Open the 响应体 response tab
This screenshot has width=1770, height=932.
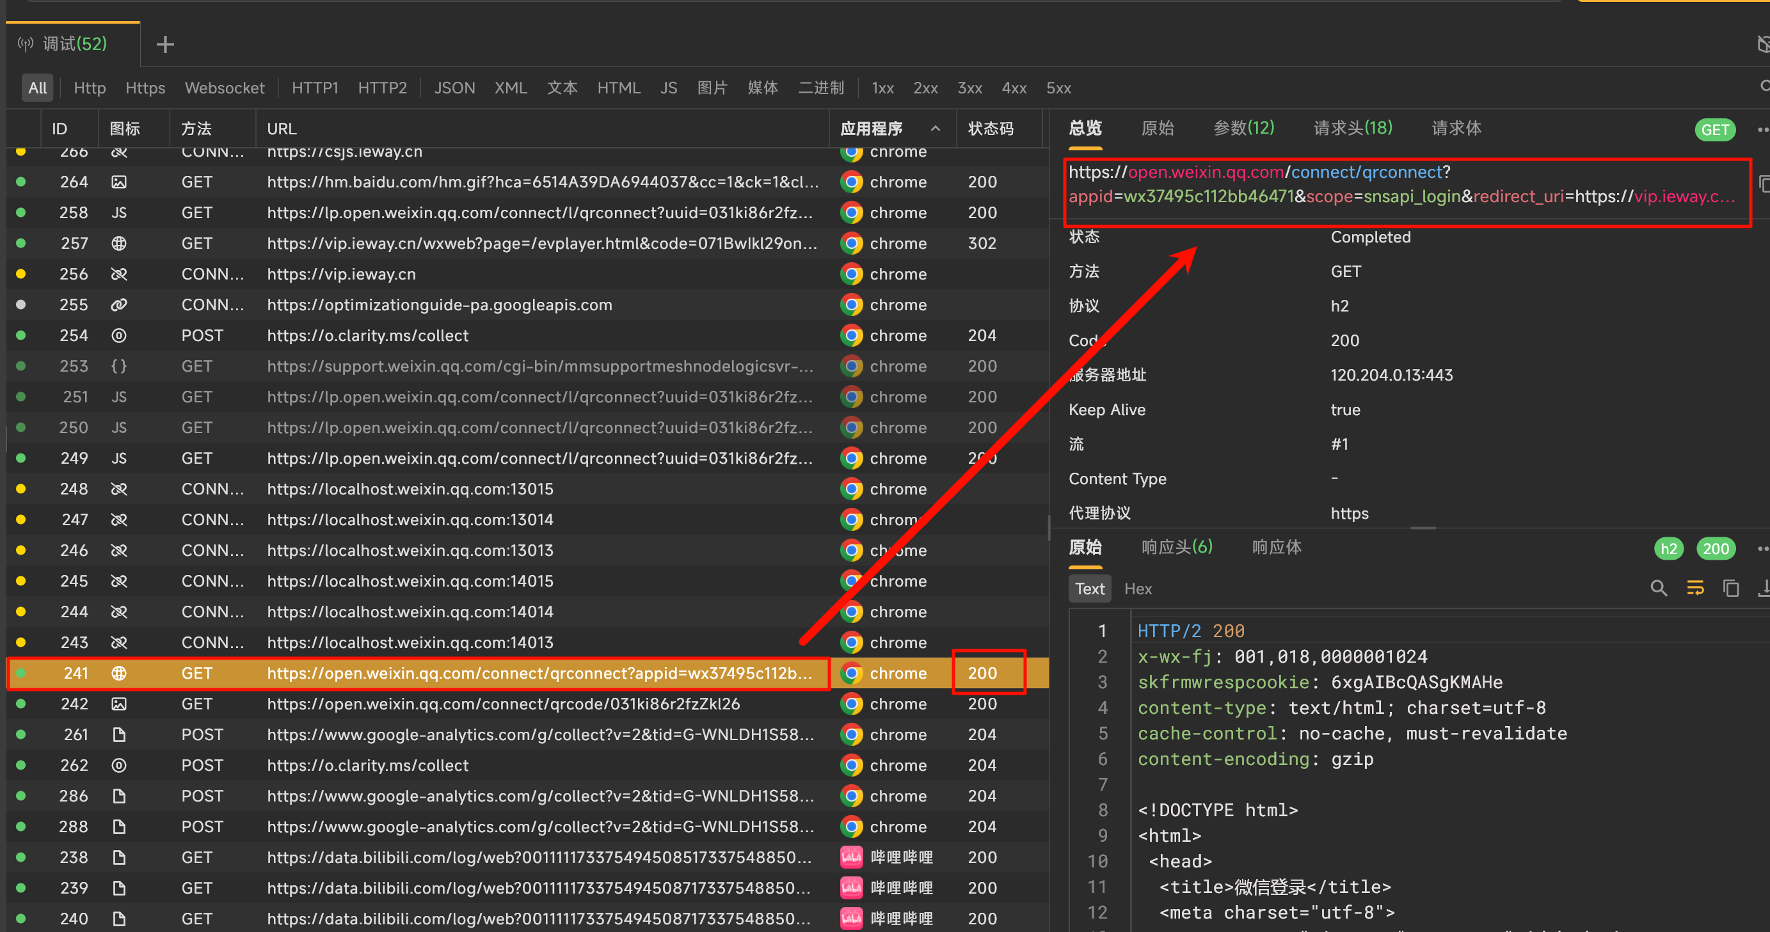click(1277, 548)
